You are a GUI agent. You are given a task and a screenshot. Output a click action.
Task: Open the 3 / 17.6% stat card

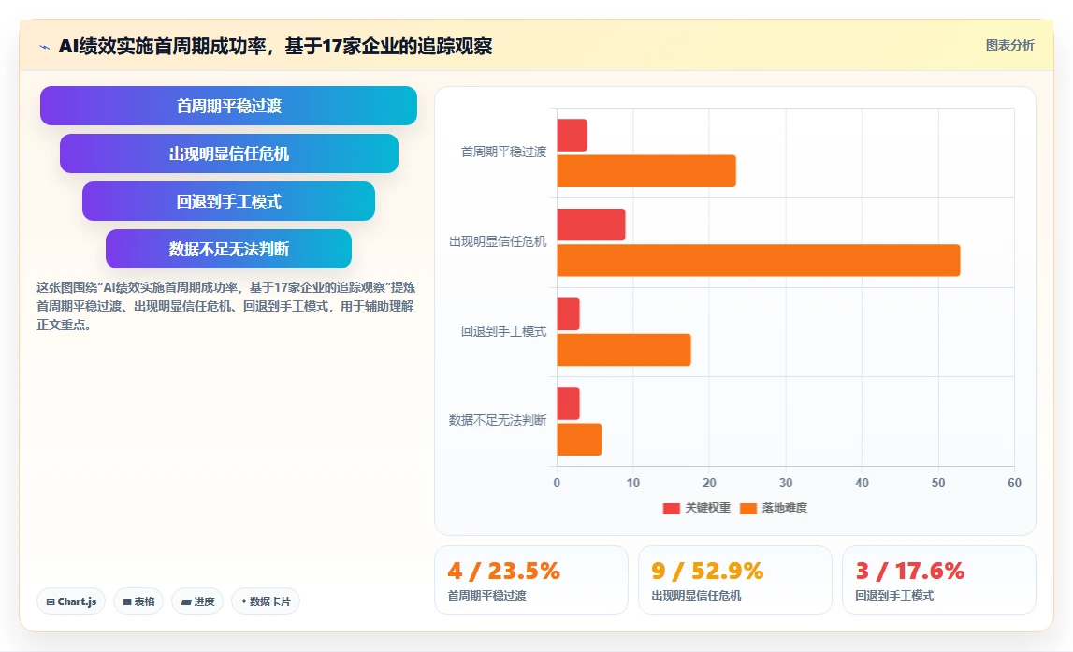pos(938,580)
